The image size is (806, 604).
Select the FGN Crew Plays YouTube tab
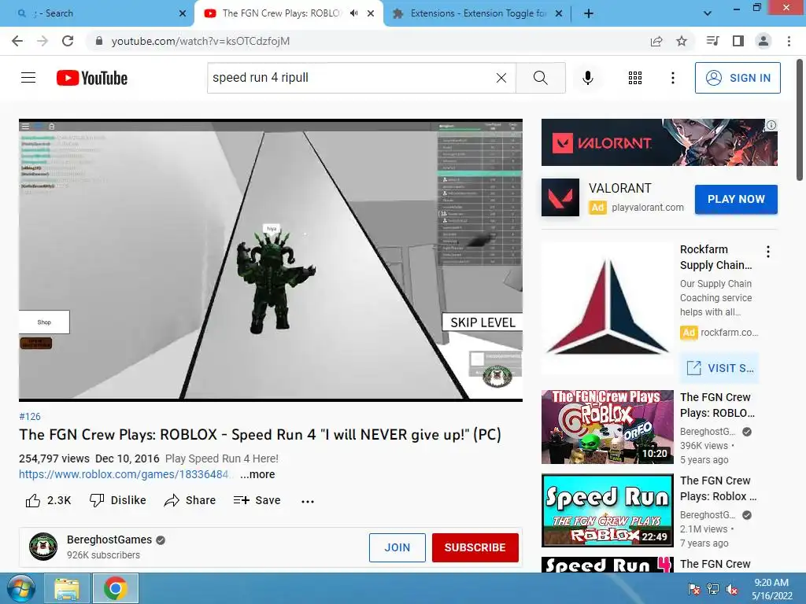tap(288, 13)
